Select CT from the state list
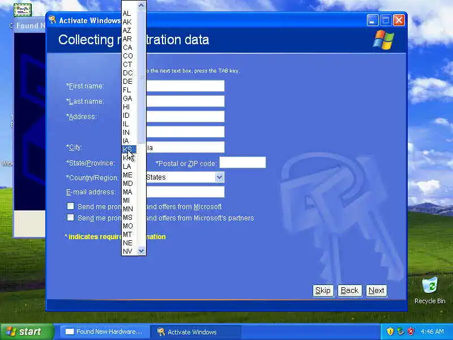The image size is (453, 340). pos(129,65)
